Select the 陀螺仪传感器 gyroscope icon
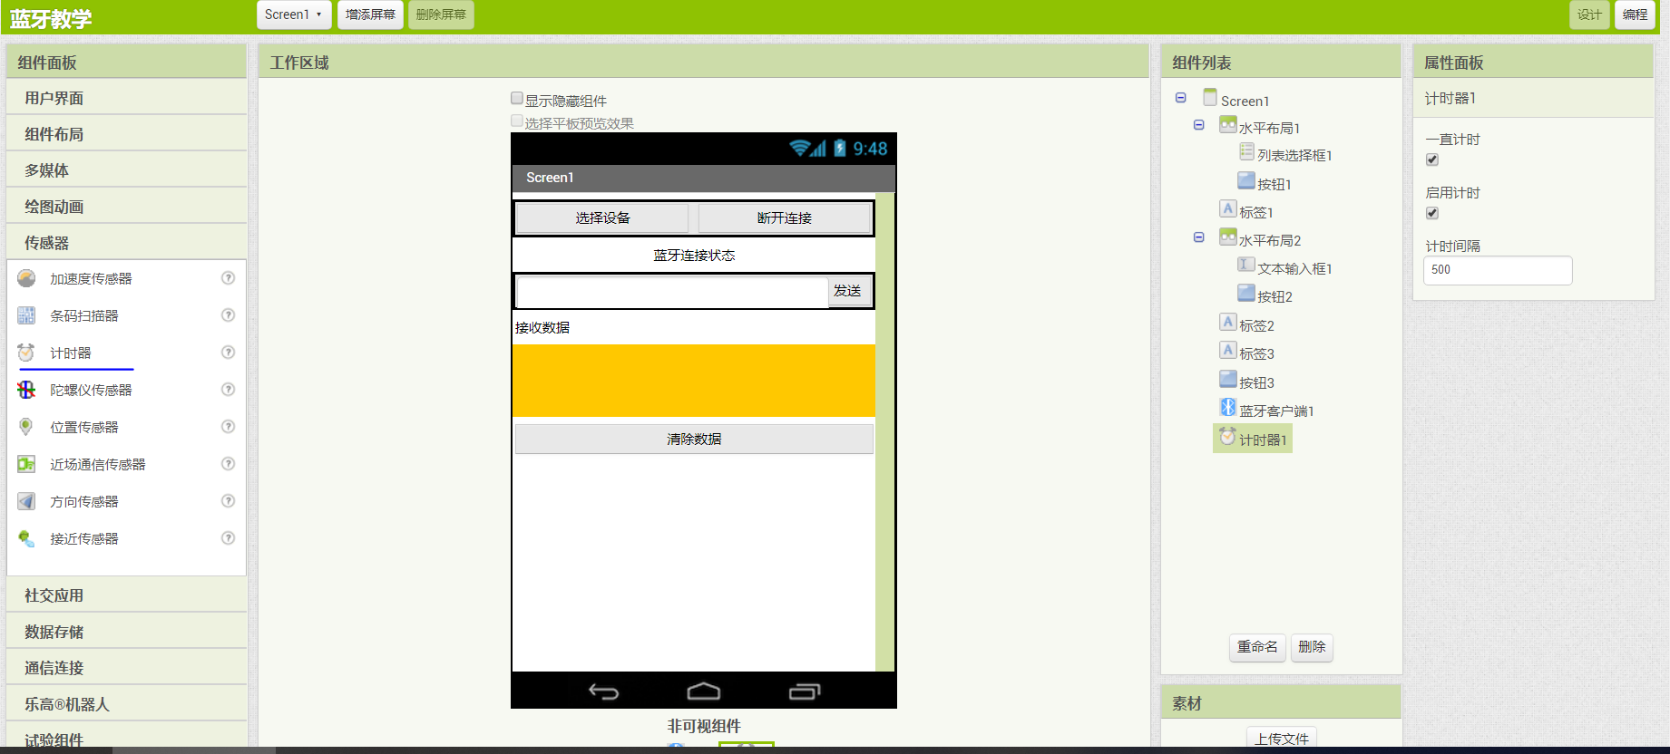 point(26,390)
